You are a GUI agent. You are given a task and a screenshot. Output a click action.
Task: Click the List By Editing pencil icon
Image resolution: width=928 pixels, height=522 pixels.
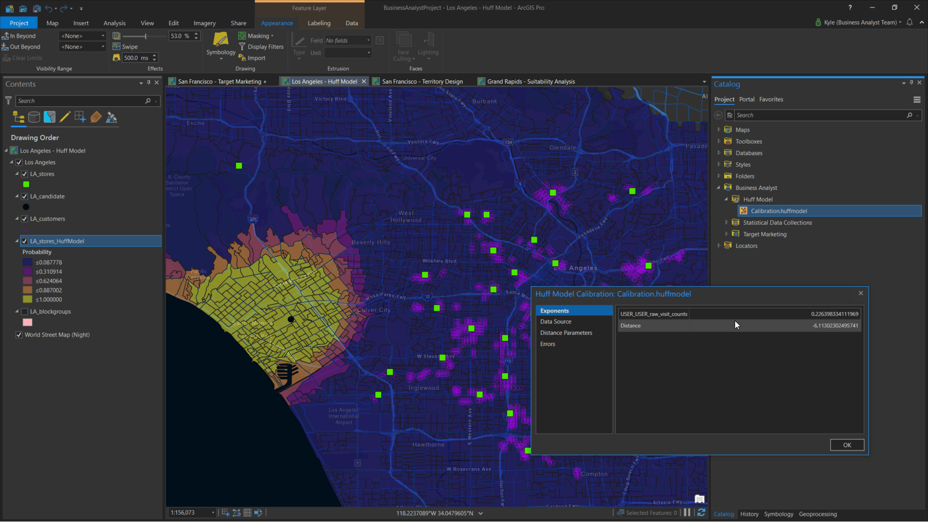(65, 117)
